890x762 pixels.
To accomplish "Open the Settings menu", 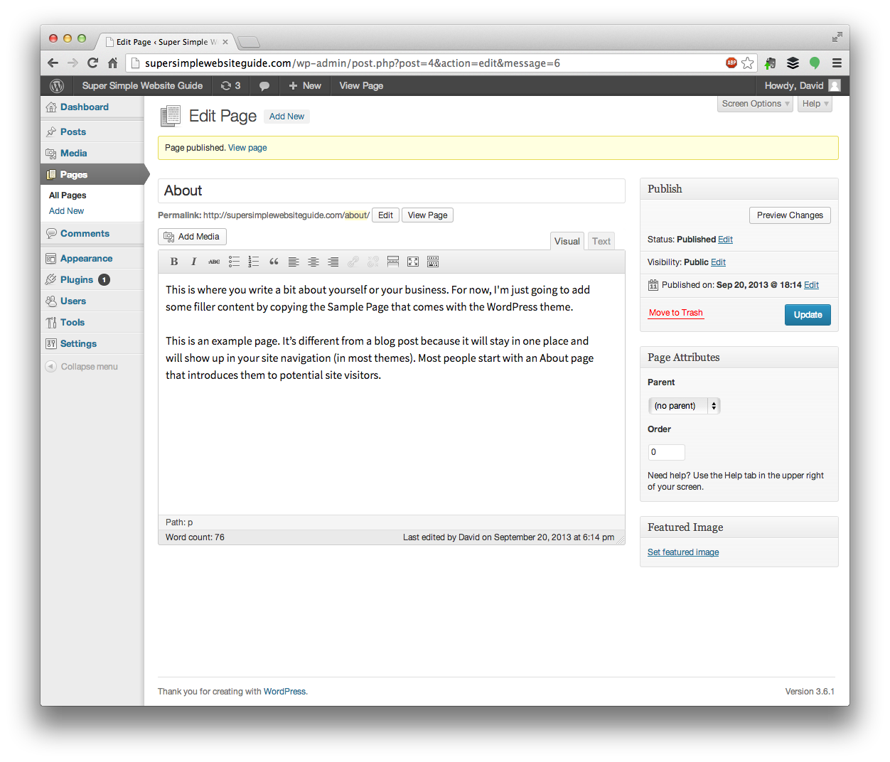I will click(92, 344).
